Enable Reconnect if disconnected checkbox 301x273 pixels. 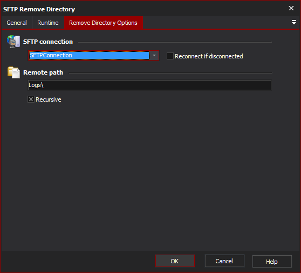coord(170,56)
